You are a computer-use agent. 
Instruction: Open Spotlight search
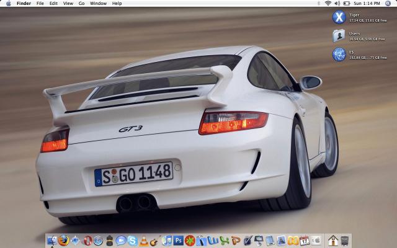pos(388,3)
